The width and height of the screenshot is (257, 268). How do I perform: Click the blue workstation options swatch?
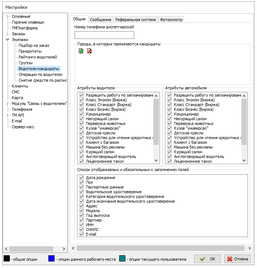tap(52, 259)
